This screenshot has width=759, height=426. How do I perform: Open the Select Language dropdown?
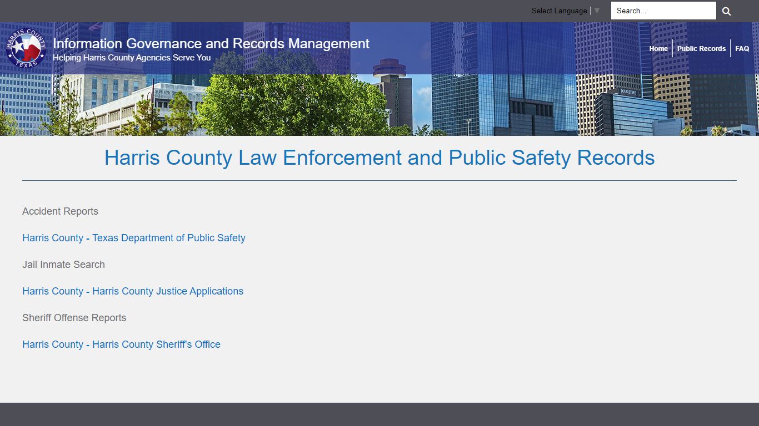566,11
